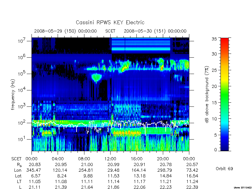Click the Lat value '16.54'

tap(192, 176)
